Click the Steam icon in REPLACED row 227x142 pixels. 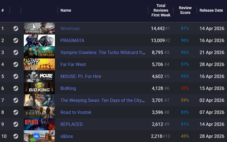click(x=16, y=124)
